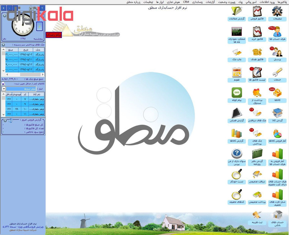Open the هوش تجاری menu
The height and width of the screenshot is (235, 289).
click(x=173, y=2)
